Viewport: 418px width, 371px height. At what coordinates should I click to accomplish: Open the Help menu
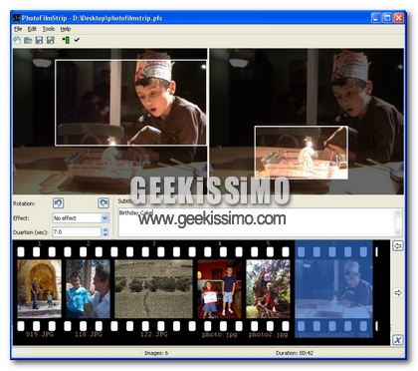[x=66, y=29]
